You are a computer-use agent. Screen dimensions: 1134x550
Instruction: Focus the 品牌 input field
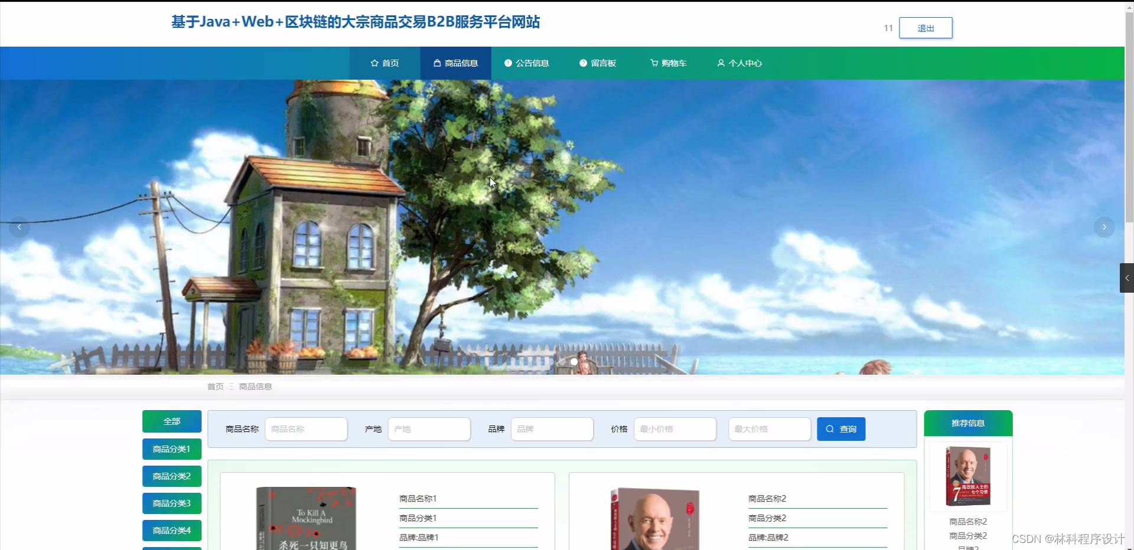[x=552, y=429]
